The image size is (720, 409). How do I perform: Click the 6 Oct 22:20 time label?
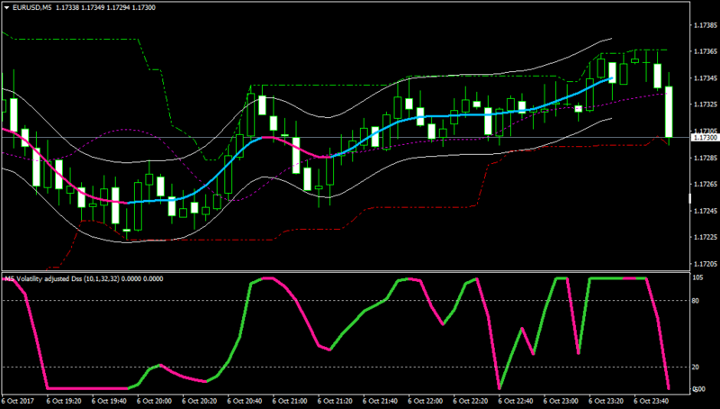(470, 401)
